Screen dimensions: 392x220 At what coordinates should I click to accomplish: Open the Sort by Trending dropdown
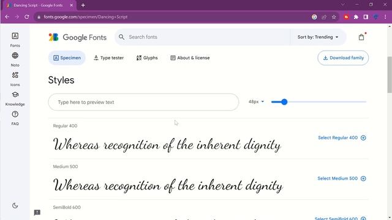(318, 37)
